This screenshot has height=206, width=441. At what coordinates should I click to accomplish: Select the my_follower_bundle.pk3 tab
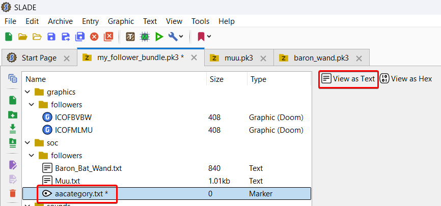pos(141,57)
